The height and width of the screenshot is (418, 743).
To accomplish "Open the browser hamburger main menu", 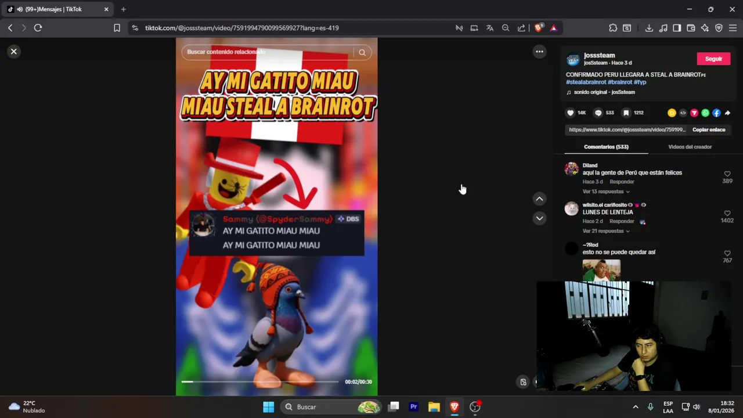I will [x=733, y=28].
